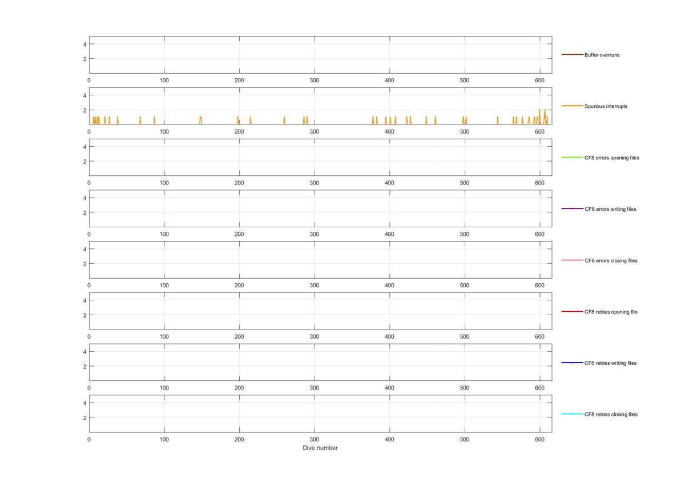Viewport: 685px width, 486px height.
Task: Click the orange spike near dive 543
Action: [497, 121]
